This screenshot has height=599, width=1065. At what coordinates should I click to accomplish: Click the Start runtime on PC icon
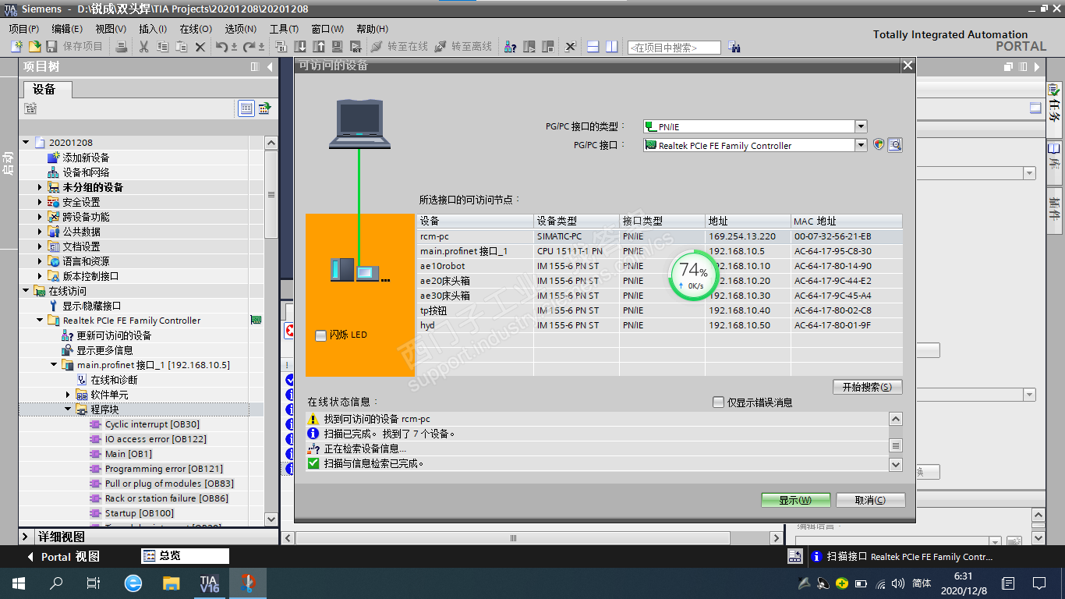coord(356,47)
